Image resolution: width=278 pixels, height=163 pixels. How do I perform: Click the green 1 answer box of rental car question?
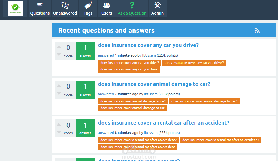click(x=85, y=128)
